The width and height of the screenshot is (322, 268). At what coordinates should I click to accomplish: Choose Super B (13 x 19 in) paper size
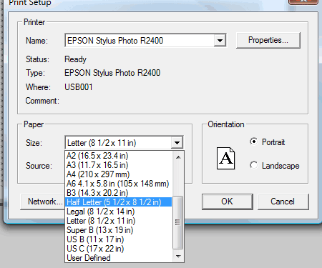click(x=119, y=230)
